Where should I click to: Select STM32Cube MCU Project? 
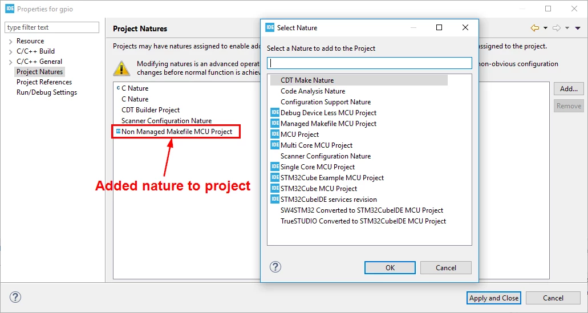click(319, 189)
